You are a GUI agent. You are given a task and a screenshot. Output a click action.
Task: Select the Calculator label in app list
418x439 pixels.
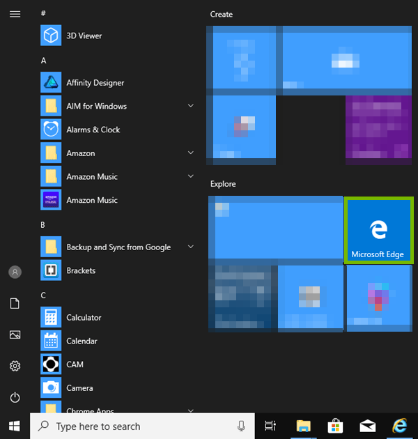coord(84,318)
